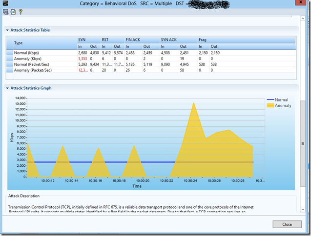Click the 10:30:24 time axis label

(x=190, y=181)
